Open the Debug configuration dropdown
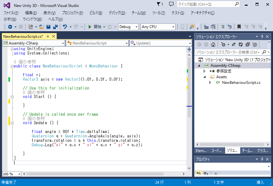Viewport: 273px width, 186px height. click(128, 27)
